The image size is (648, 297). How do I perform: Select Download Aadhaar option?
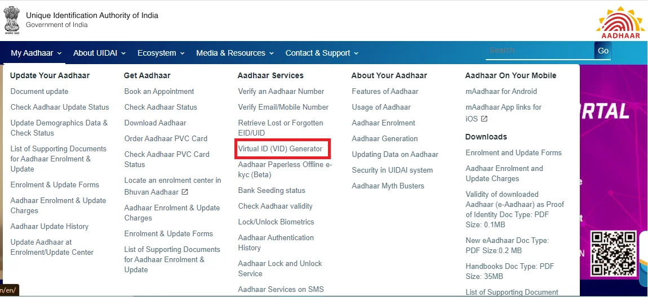(x=155, y=123)
